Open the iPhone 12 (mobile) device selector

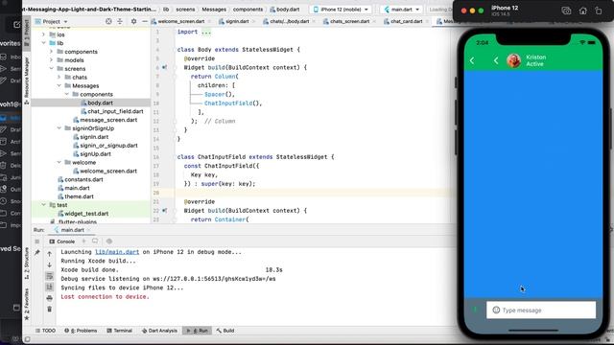pos(341,9)
